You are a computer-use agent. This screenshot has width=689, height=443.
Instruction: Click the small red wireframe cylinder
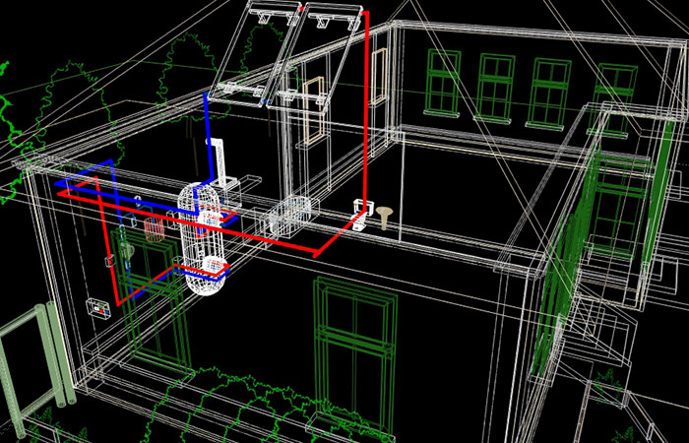[x=155, y=231]
